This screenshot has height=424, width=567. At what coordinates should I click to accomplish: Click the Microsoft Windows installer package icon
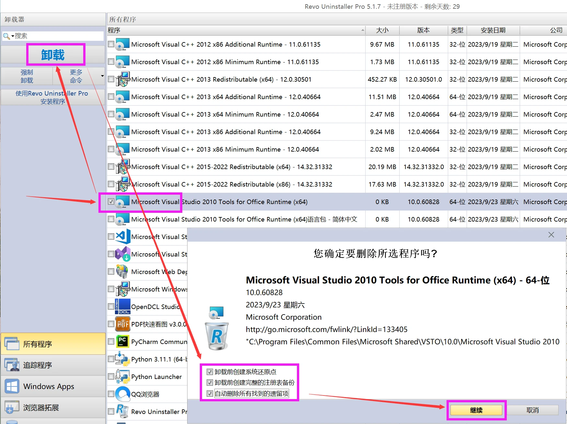[x=123, y=289]
